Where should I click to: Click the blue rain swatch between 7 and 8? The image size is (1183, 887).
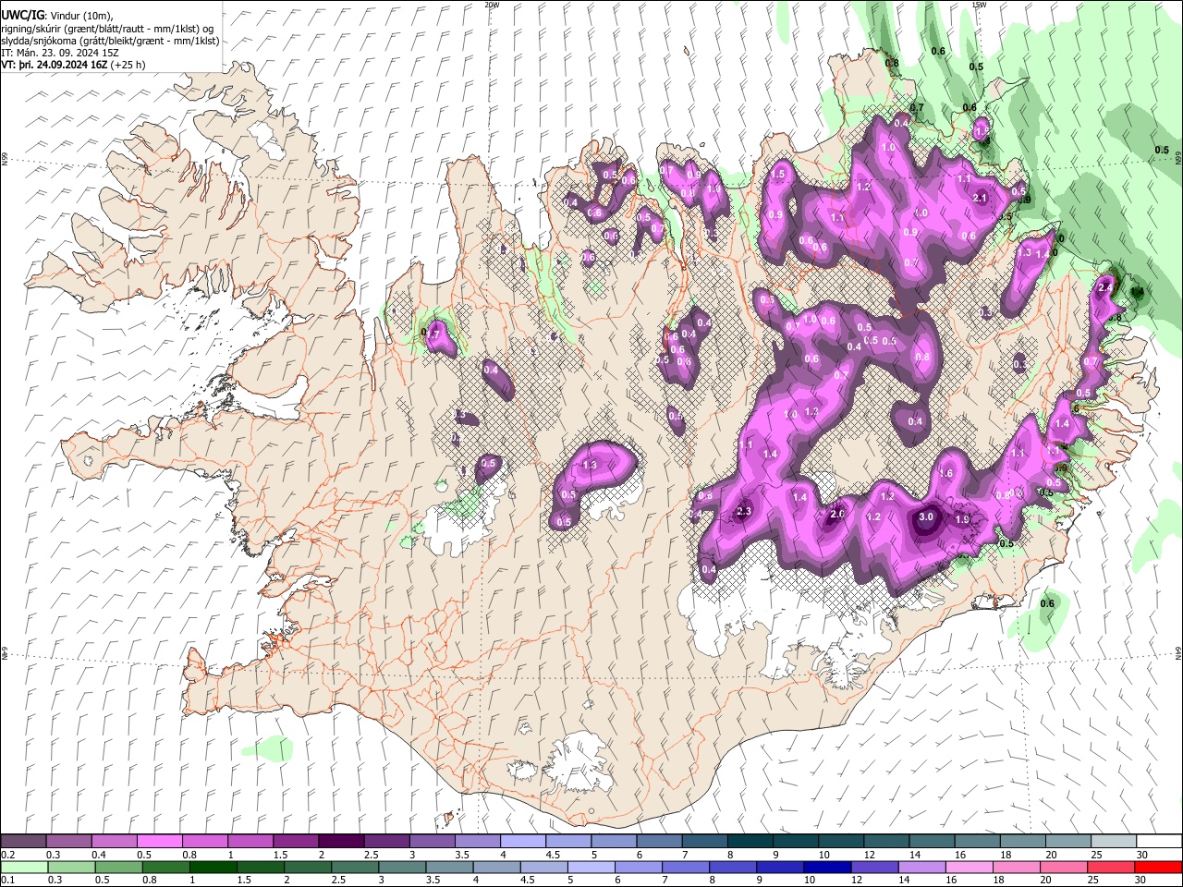685,867
